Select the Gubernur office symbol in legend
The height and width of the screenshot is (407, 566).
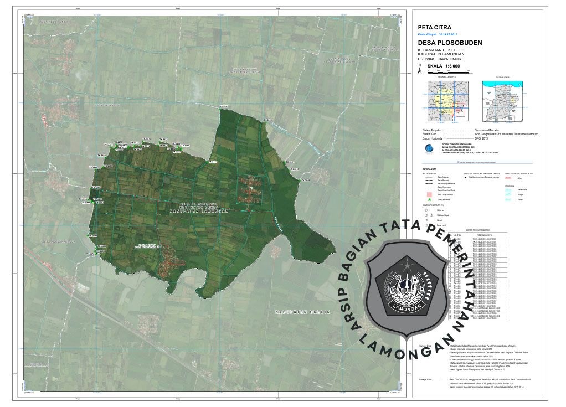[425, 210]
